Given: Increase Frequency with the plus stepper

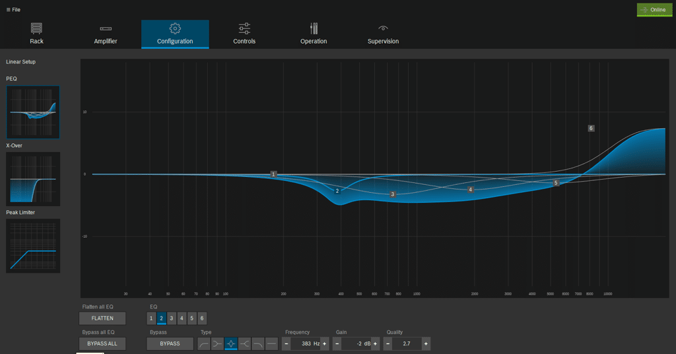Looking at the screenshot, I should pyautogui.click(x=325, y=344).
